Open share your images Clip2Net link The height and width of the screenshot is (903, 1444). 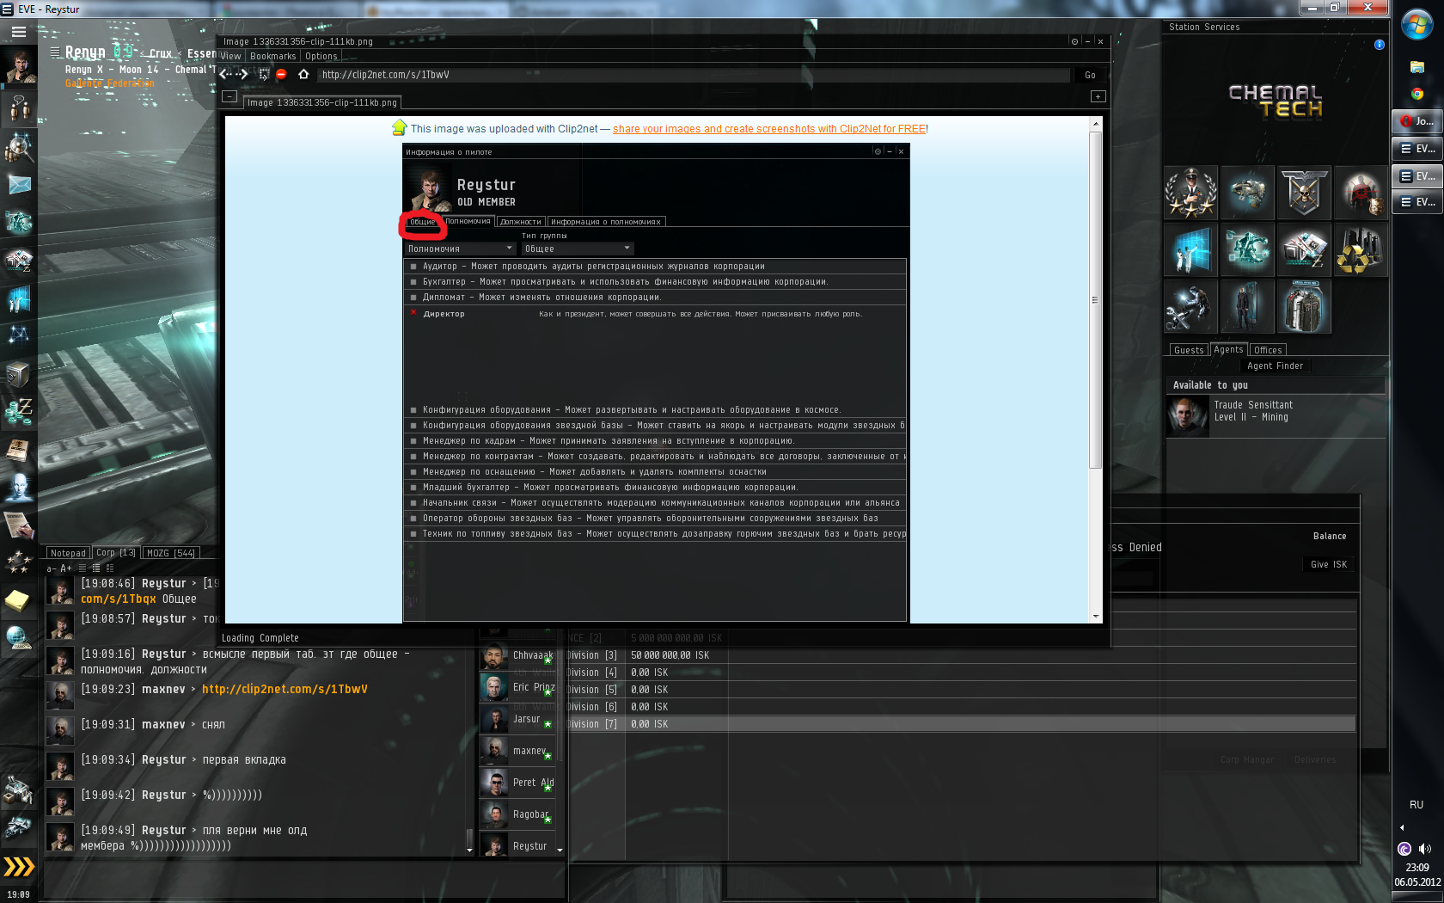tap(769, 129)
